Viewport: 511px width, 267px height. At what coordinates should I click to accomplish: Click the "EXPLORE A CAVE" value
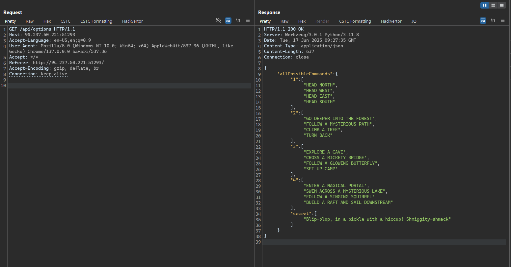(325, 152)
